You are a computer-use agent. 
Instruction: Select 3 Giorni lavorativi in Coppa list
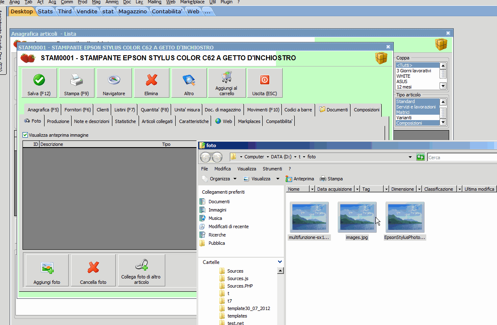tap(417, 71)
